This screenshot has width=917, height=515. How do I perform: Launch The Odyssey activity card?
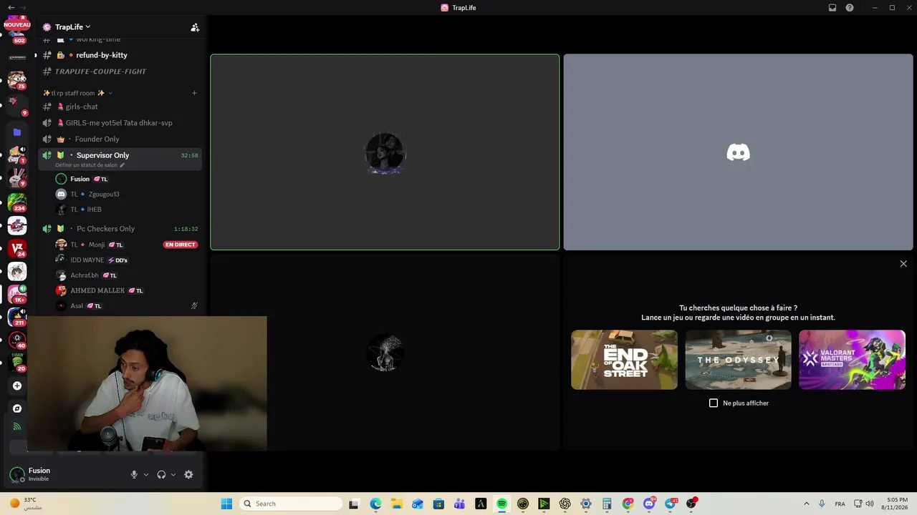click(x=738, y=360)
